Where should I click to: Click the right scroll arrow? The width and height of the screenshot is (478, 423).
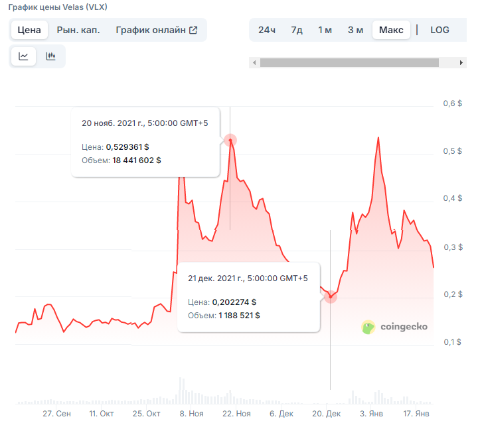(x=462, y=63)
